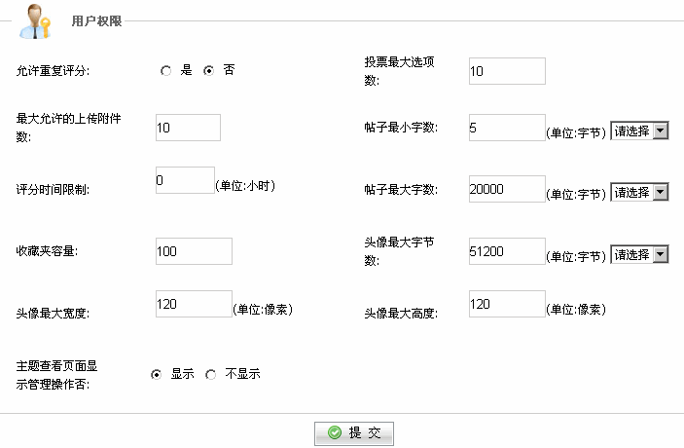Select 否 for 允许重复评分

click(x=208, y=70)
